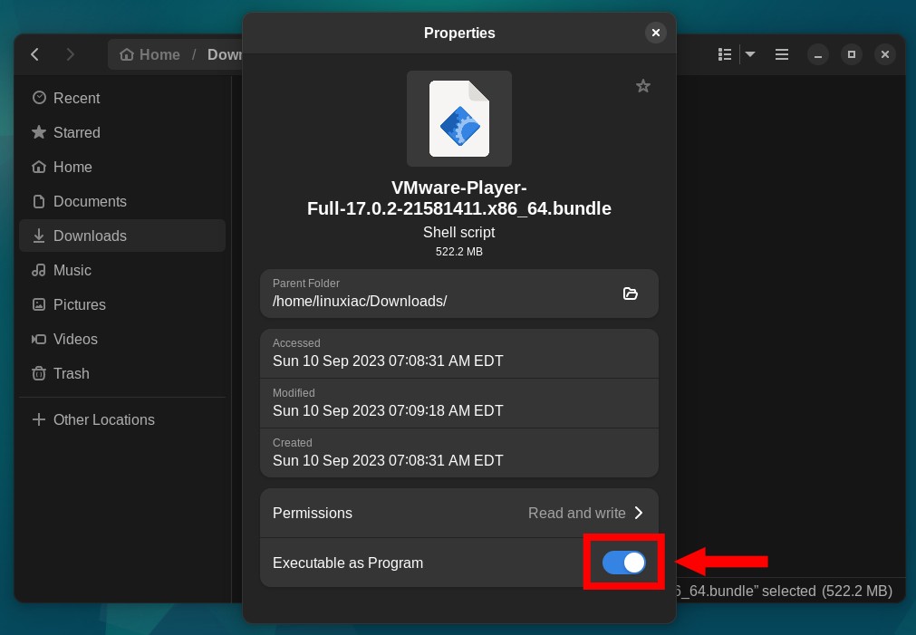Open view options dropdown arrow in Files
Screen dimensions: 916x635
pos(750,54)
